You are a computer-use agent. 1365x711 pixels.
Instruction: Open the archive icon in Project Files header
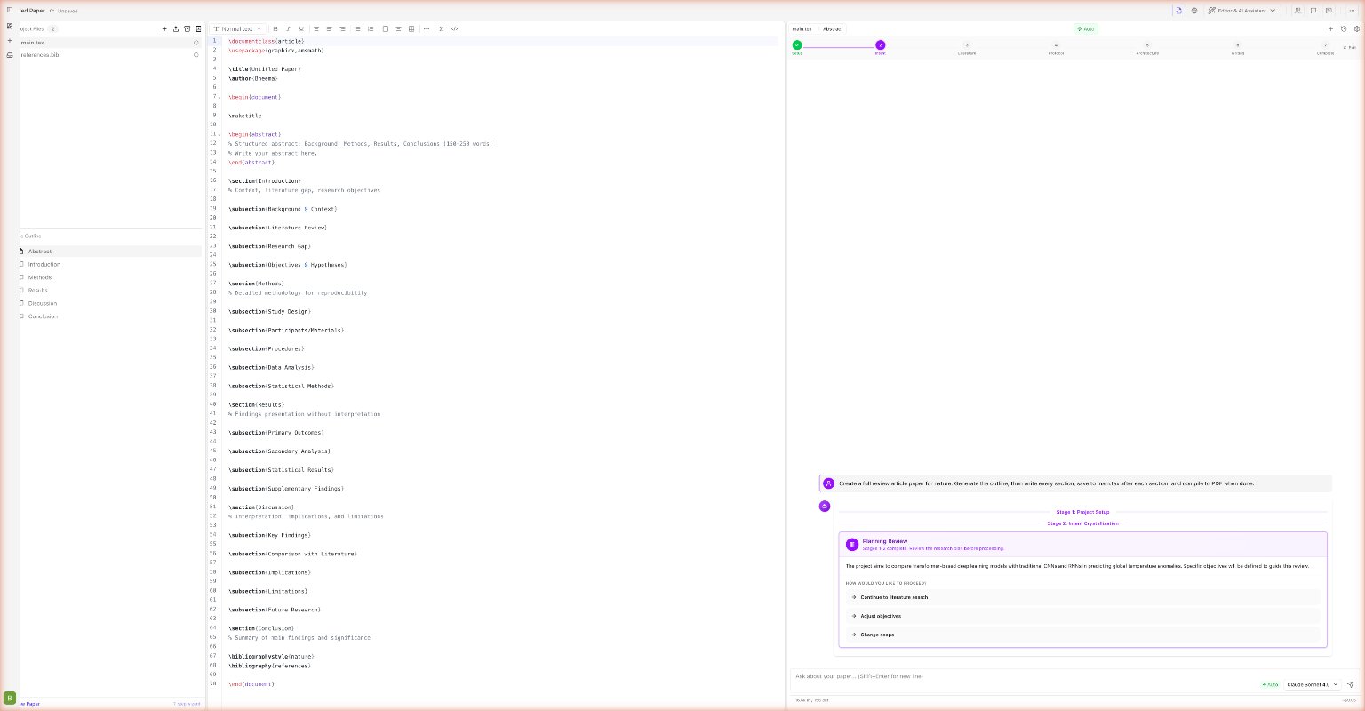pyautogui.click(x=188, y=28)
